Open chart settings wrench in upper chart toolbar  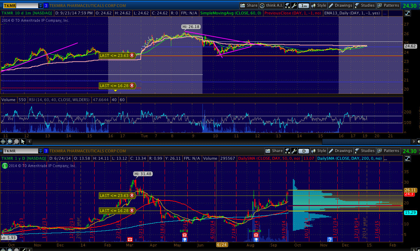pos(294,6)
